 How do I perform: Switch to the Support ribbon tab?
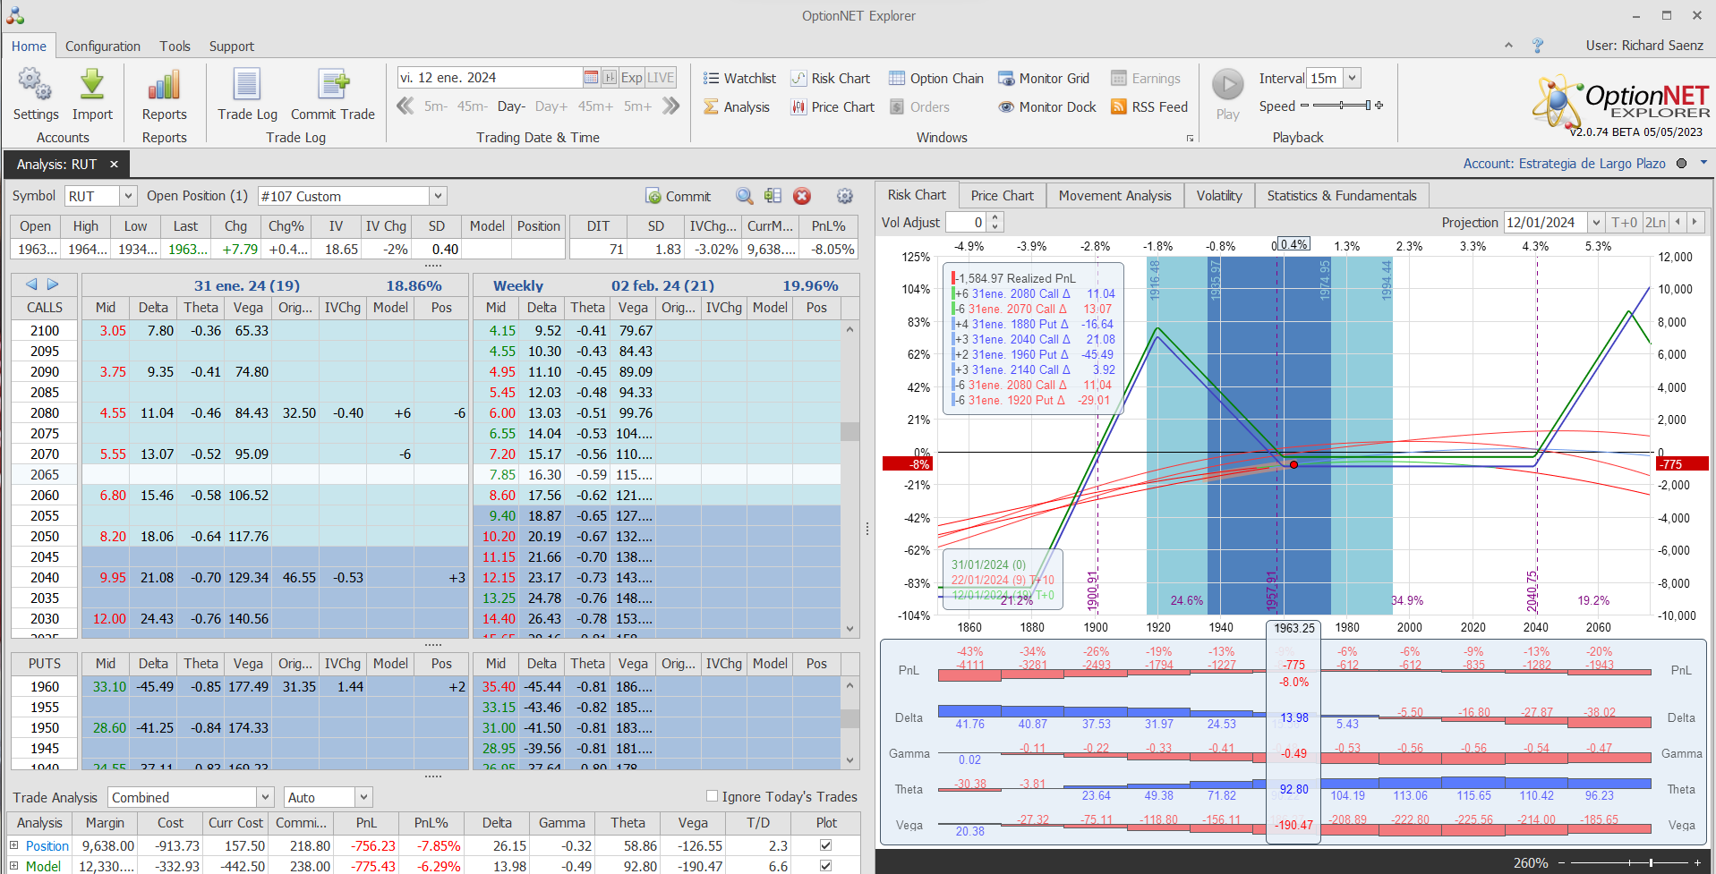pyautogui.click(x=232, y=47)
